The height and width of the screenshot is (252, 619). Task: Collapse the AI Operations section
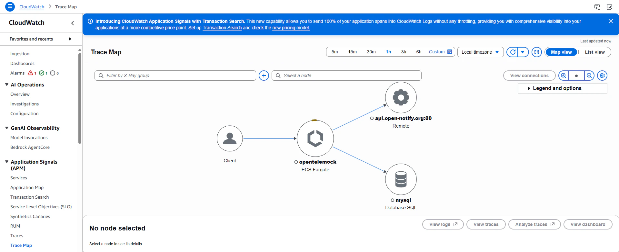point(7,85)
